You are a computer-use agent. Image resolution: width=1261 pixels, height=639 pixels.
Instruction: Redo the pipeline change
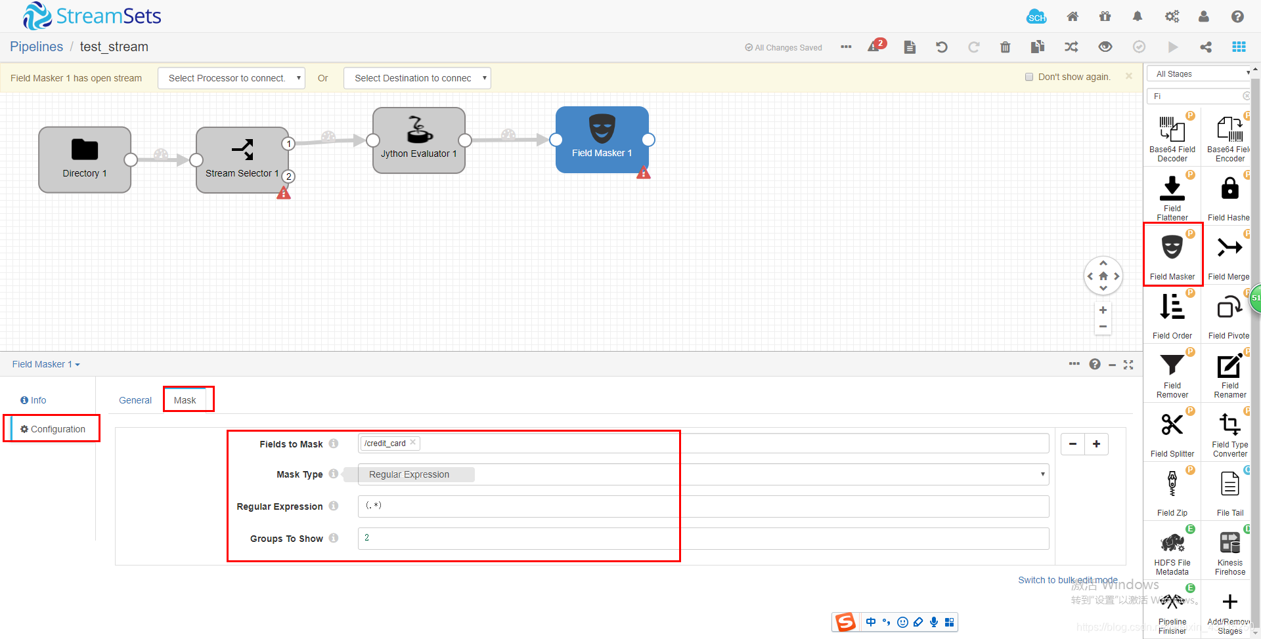(974, 47)
